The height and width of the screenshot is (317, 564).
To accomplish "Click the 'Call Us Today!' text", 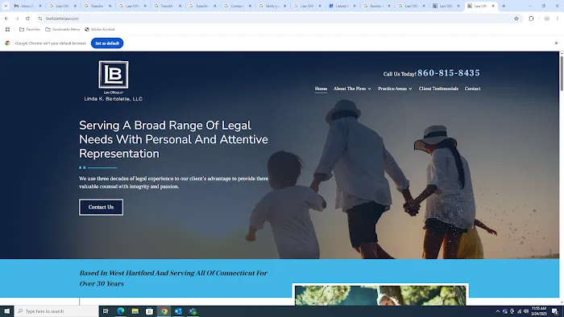I will pyautogui.click(x=400, y=74).
